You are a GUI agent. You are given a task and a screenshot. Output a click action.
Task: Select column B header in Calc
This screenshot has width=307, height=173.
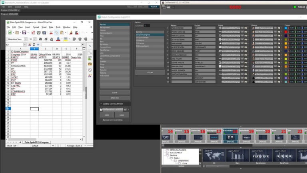[x=34, y=48]
